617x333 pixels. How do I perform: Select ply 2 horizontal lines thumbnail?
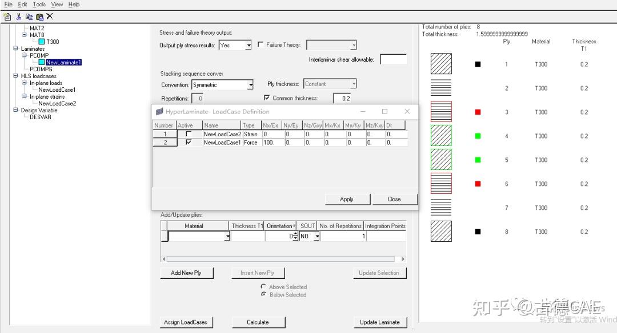441,88
